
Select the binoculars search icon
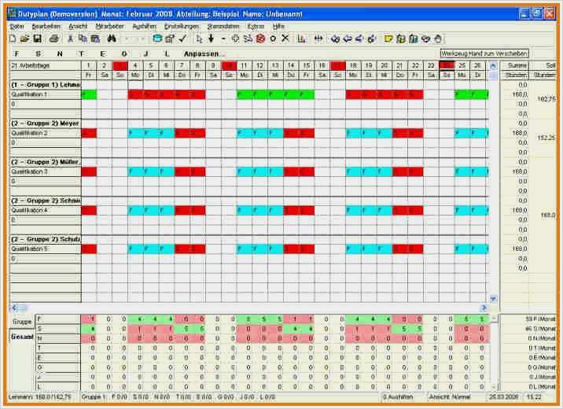click(112, 39)
